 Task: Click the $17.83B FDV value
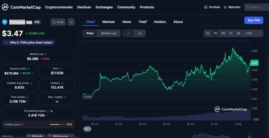pos(57,73)
